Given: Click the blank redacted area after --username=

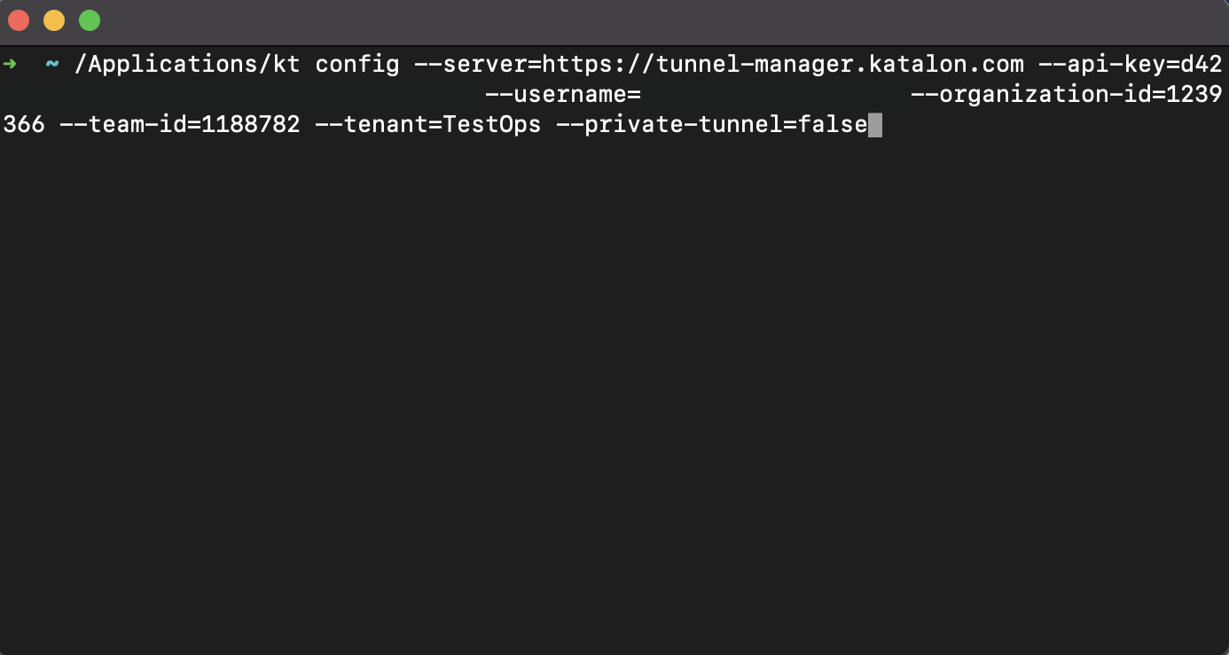Looking at the screenshot, I should coord(776,95).
